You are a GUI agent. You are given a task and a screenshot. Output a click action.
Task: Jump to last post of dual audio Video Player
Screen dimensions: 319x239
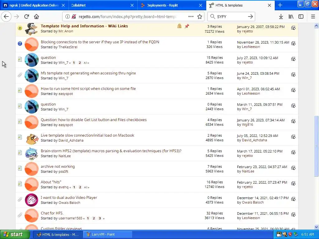(x=293, y=199)
